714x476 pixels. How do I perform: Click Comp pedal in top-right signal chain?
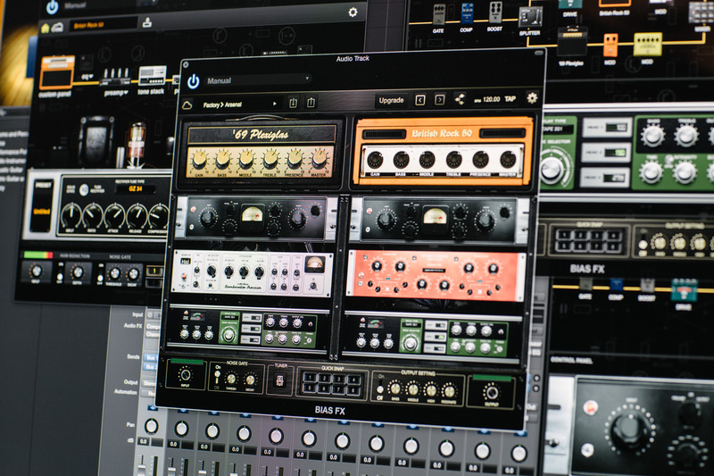(x=467, y=13)
